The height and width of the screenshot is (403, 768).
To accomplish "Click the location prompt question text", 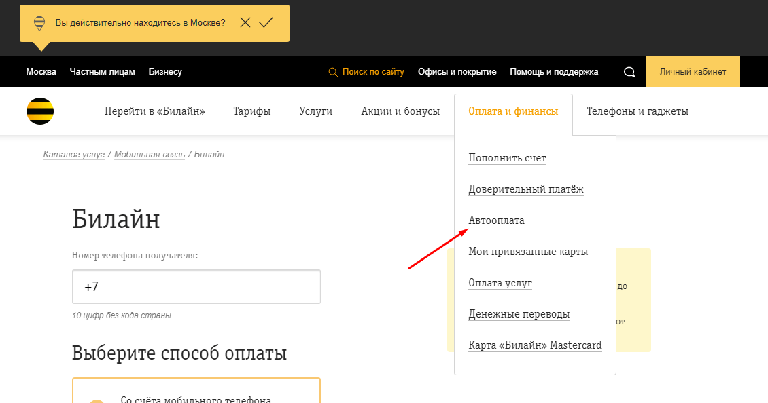I will pyautogui.click(x=141, y=23).
